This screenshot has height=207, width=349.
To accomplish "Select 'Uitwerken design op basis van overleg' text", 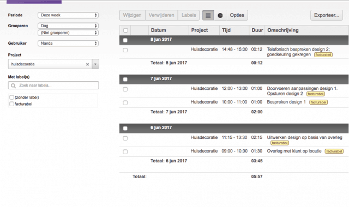I will pos(304,137).
